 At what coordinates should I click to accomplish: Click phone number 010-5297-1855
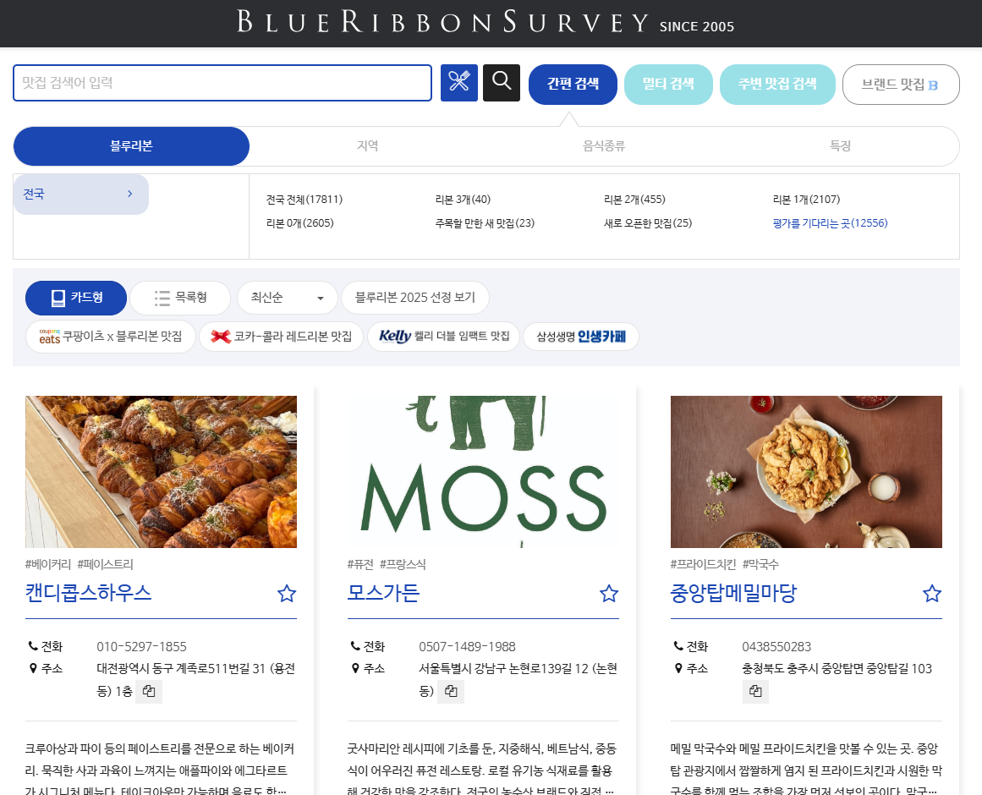point(141,647)
